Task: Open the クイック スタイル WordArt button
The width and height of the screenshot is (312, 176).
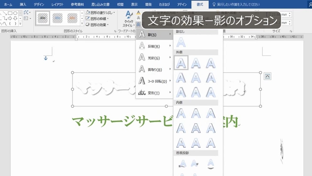Action: point(129,19)
